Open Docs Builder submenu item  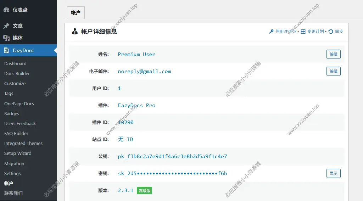click(x=17, y=73)
